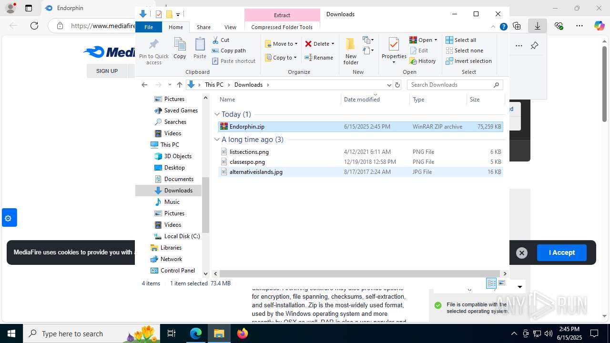
Task: Open Firefox from taskbar
Action: point(243,333)
